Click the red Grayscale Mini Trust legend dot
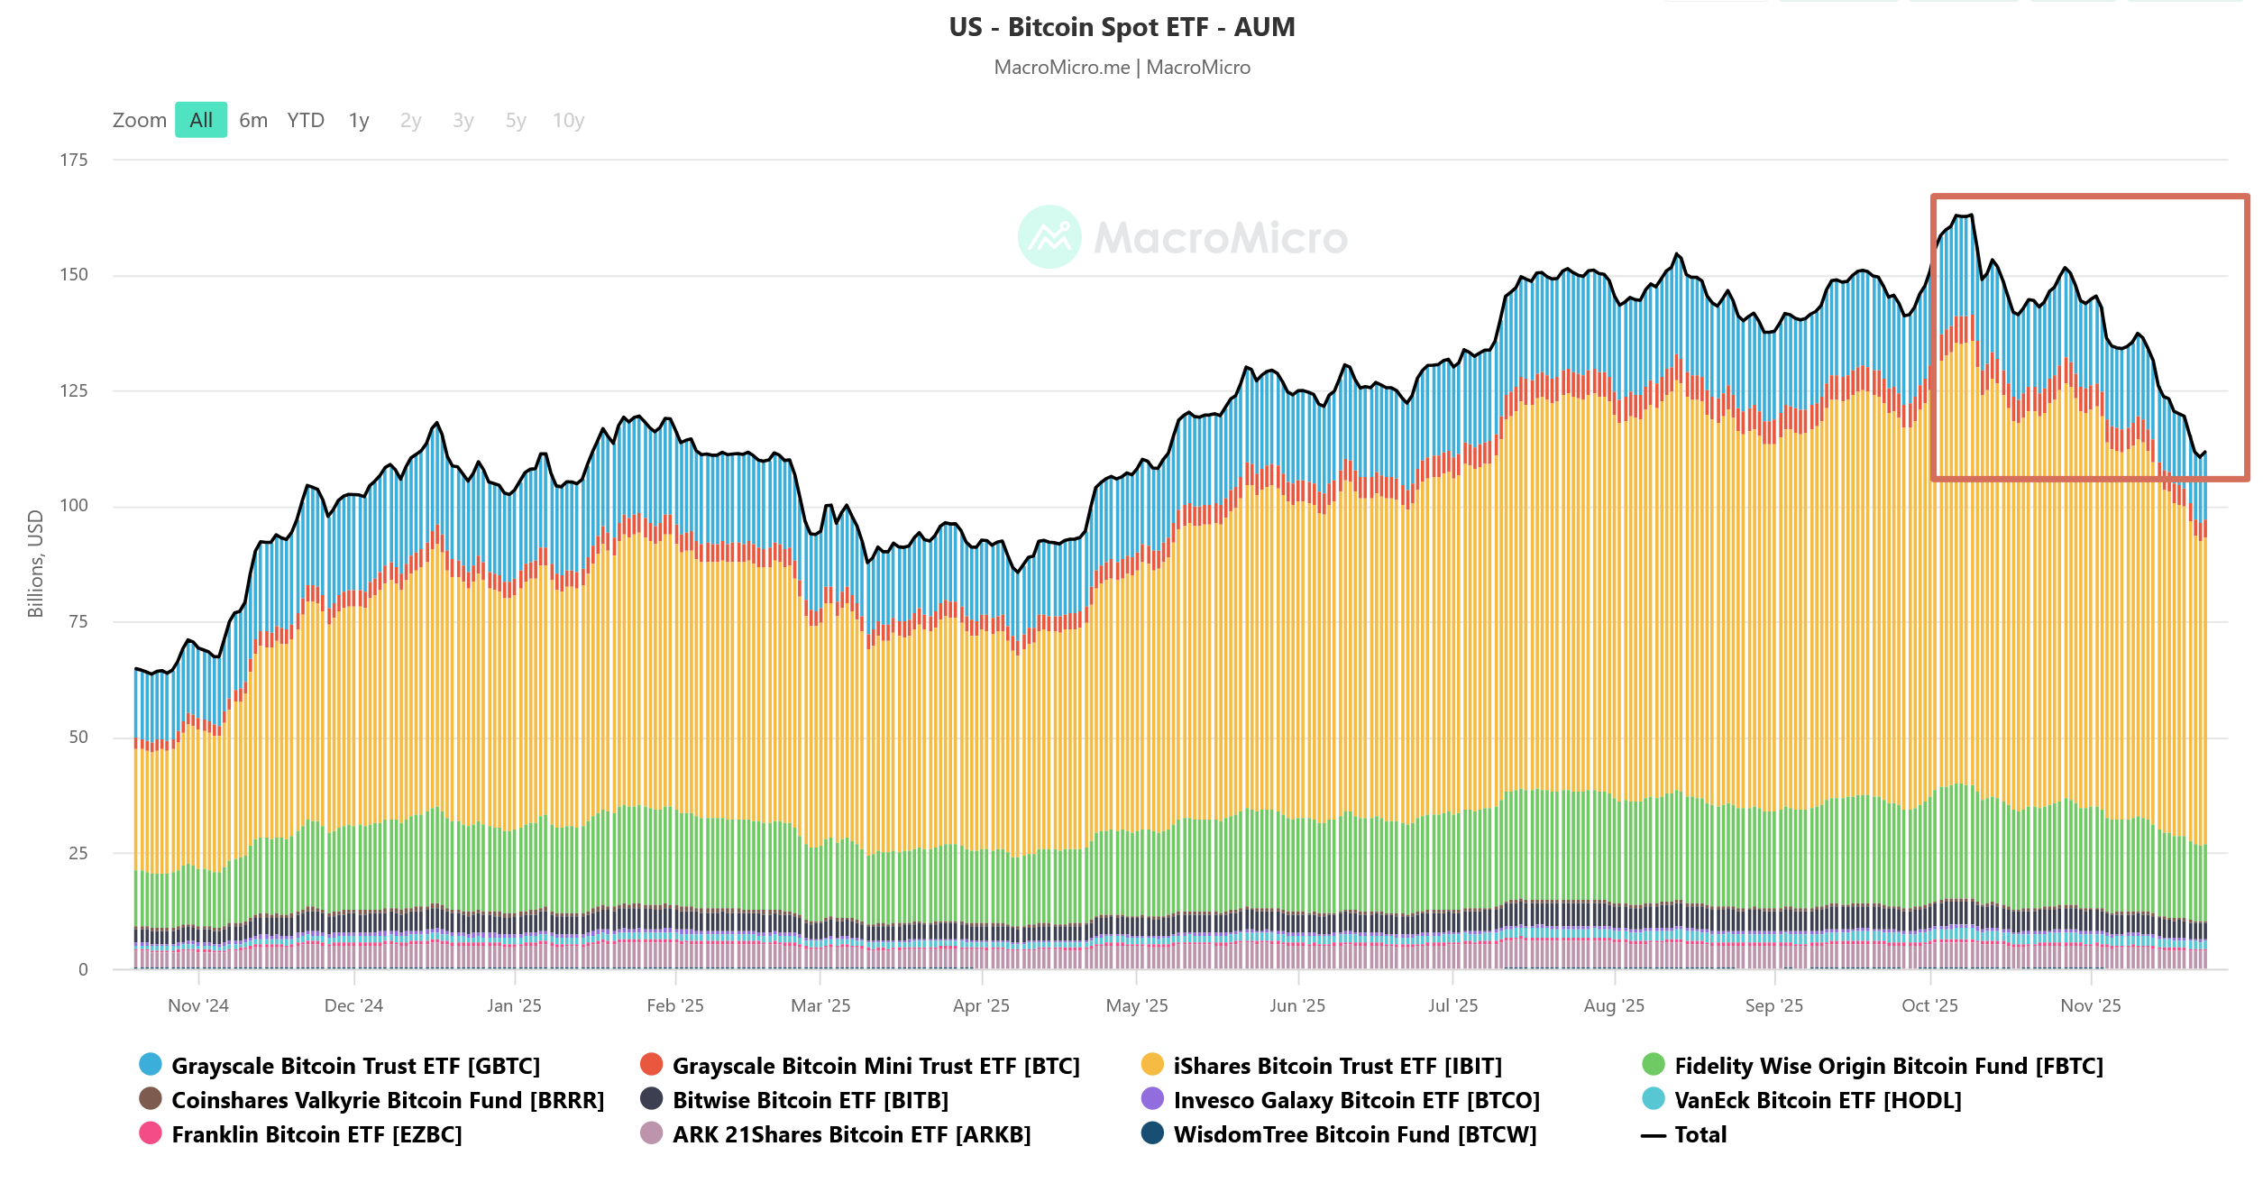Screen dimensions: 2263x1183 653,1066
